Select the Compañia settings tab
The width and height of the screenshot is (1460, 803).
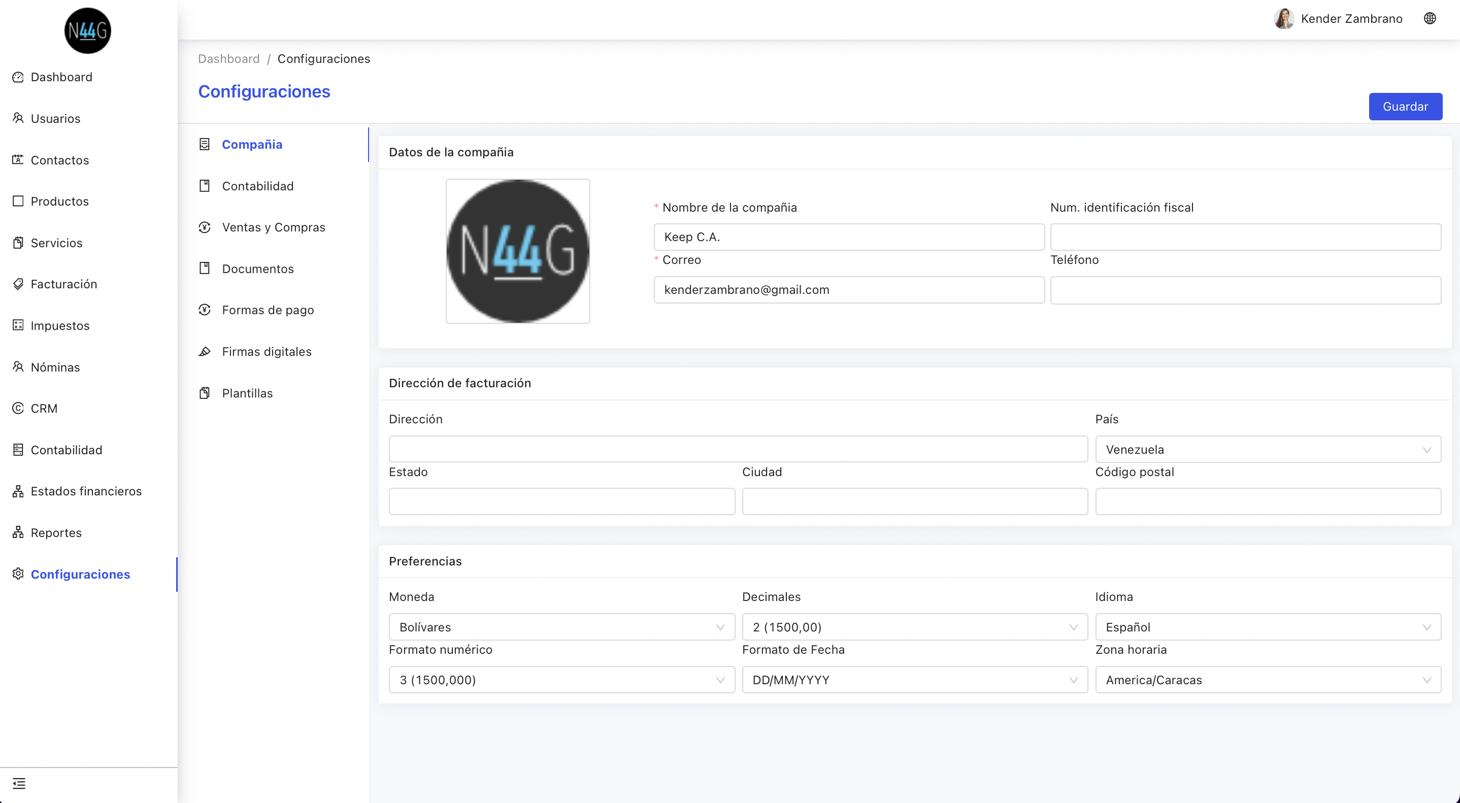[274, 145]
